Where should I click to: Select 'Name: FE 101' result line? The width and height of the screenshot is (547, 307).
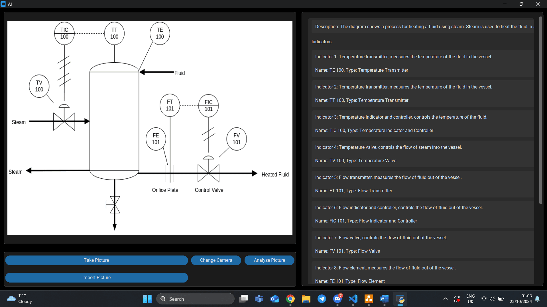(x=350, y=281)
